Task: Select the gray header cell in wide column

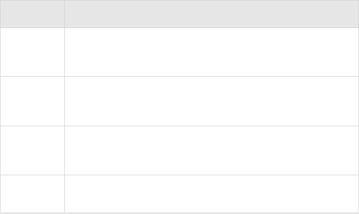Action: 211,14
